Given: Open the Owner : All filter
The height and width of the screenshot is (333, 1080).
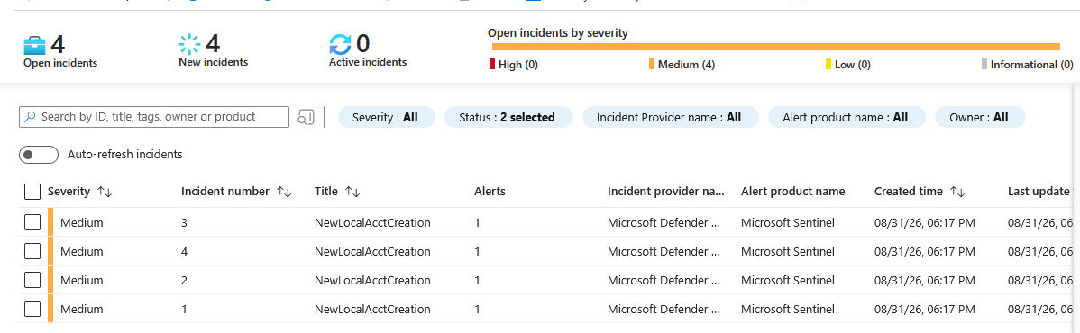Looking at the screenshot, I should point(979,118).
